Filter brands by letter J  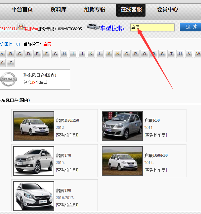[x=82, y=54]
